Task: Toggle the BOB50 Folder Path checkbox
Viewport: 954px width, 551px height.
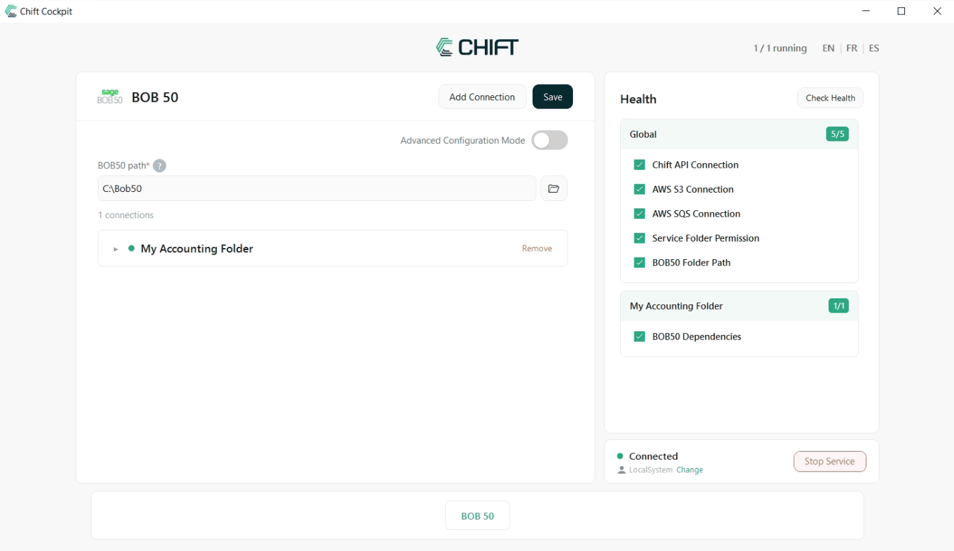Action: [640, 262]
